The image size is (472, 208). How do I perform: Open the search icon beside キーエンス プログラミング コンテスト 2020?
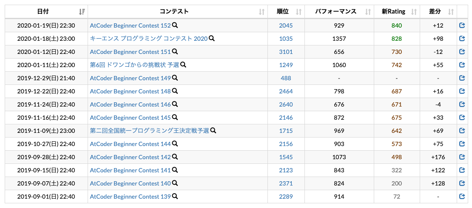tap(212, 39)
